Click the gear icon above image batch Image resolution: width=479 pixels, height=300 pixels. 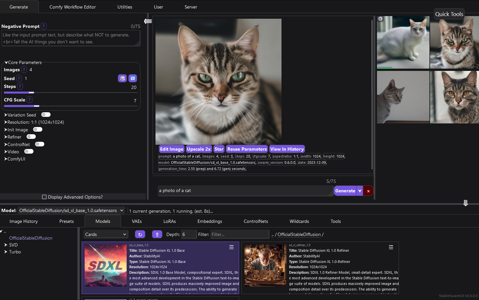[380, 19]
